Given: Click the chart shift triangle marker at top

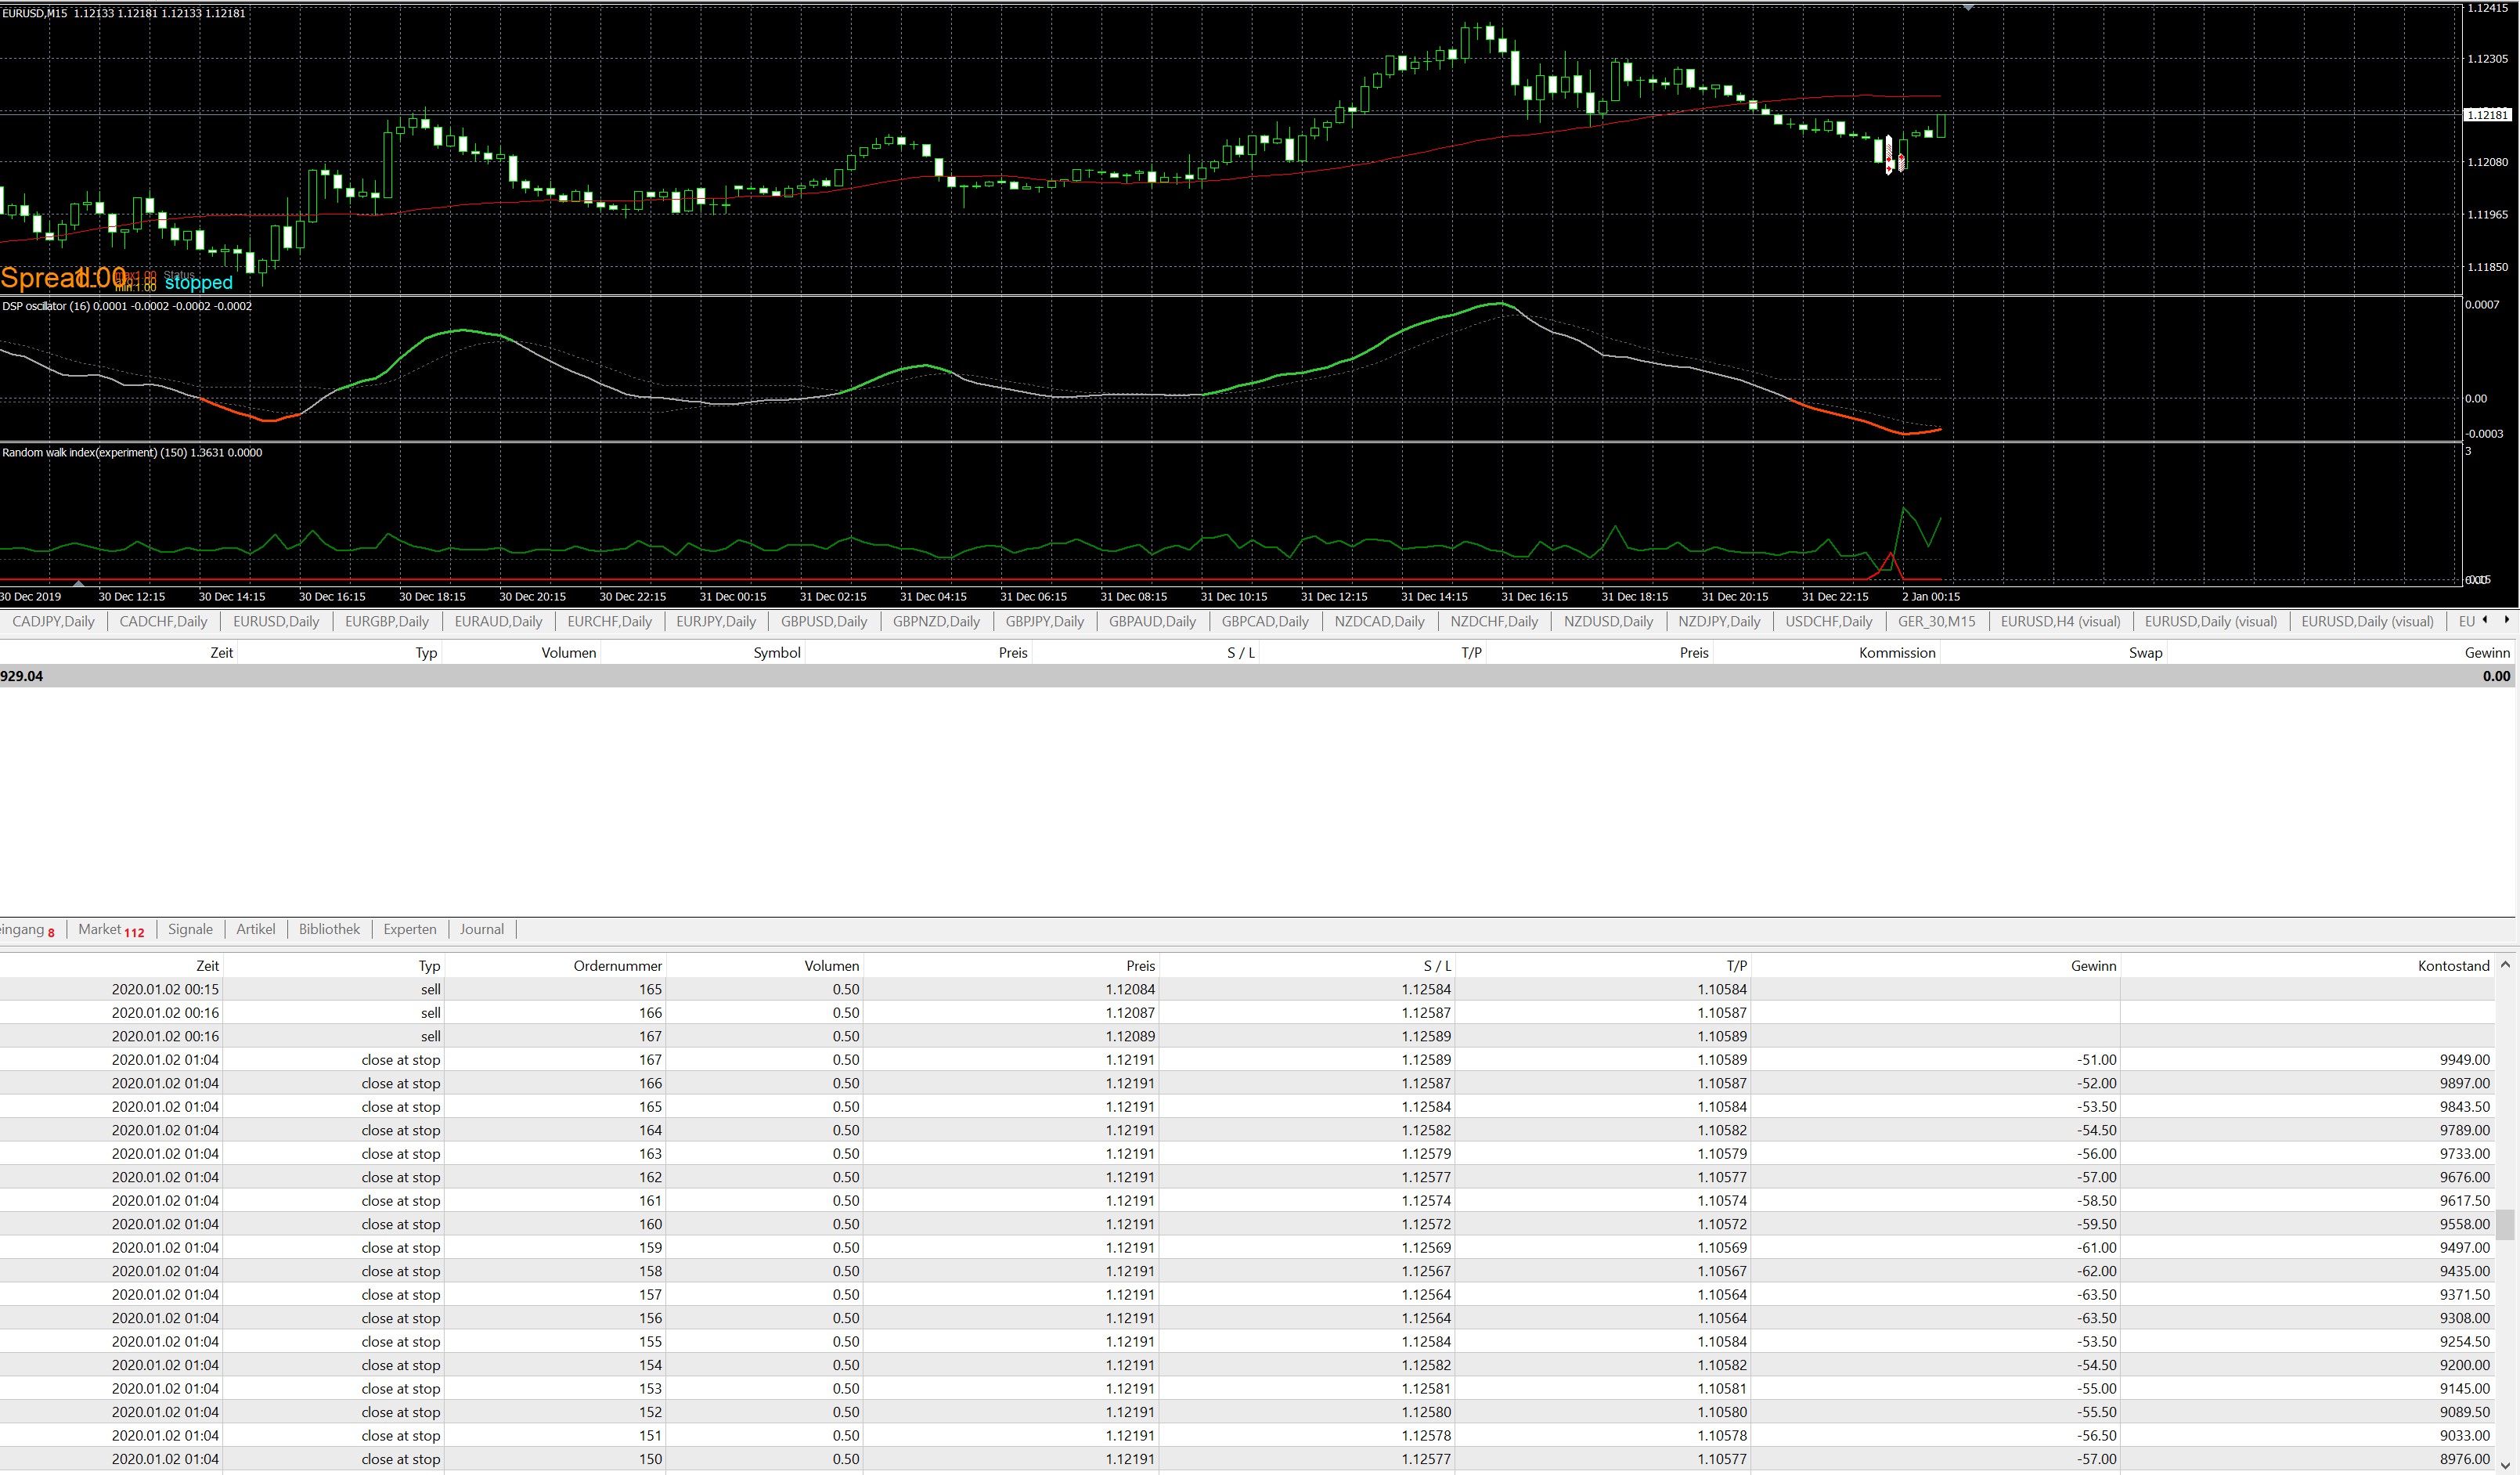Looking at the screenshot, I should click(x=1968, y=8).
